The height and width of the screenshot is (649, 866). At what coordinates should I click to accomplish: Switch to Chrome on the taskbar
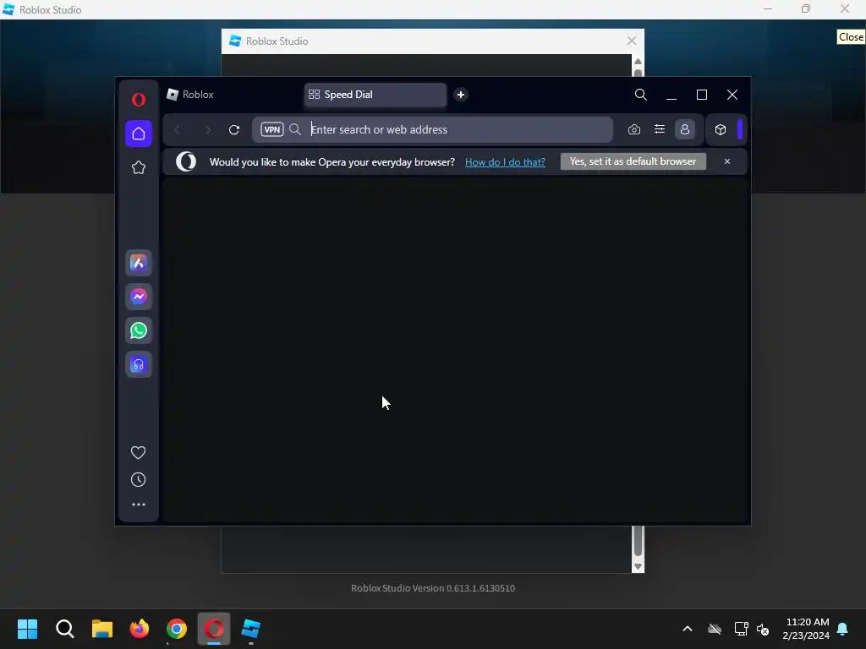point(177,629)
